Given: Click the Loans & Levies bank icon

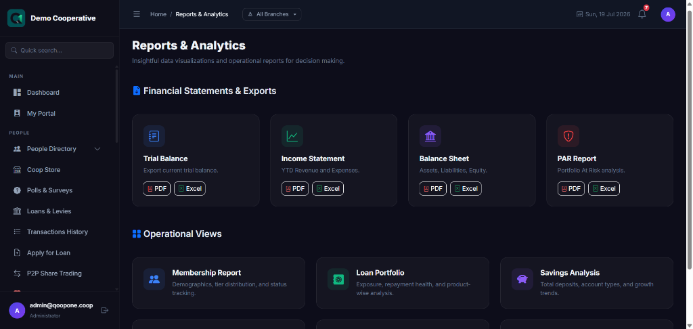Looking at the screenshot, I should 17,211.
